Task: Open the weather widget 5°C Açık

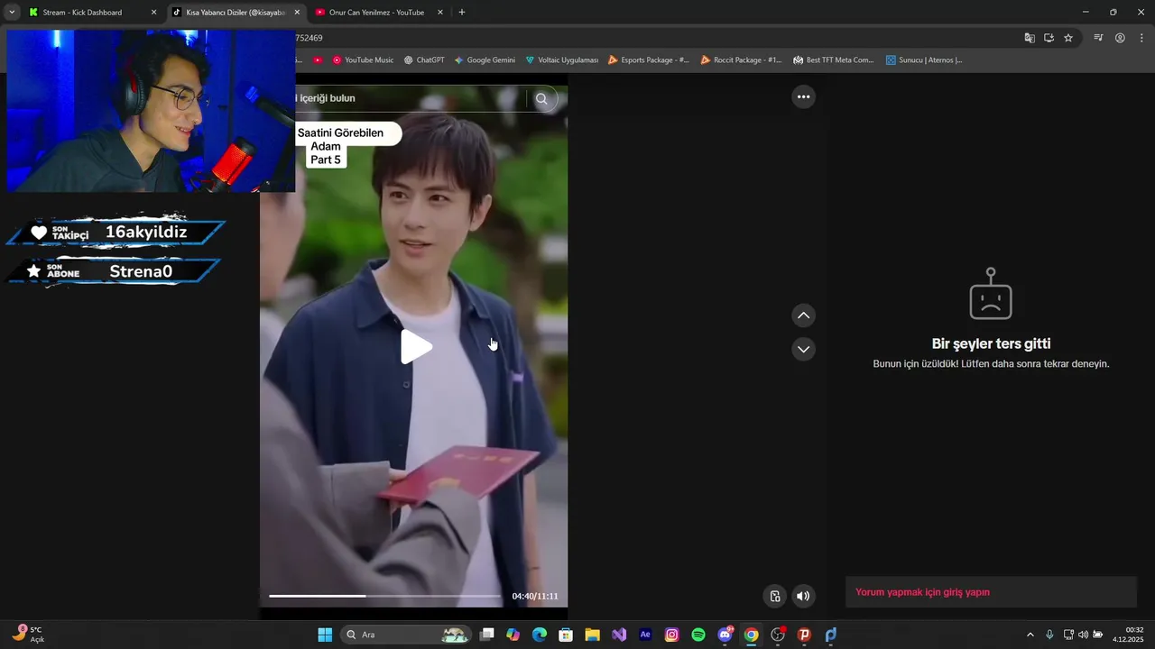Action: point(28,635)
